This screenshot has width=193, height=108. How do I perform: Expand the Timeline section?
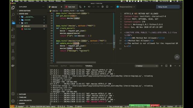coord(23,97)
